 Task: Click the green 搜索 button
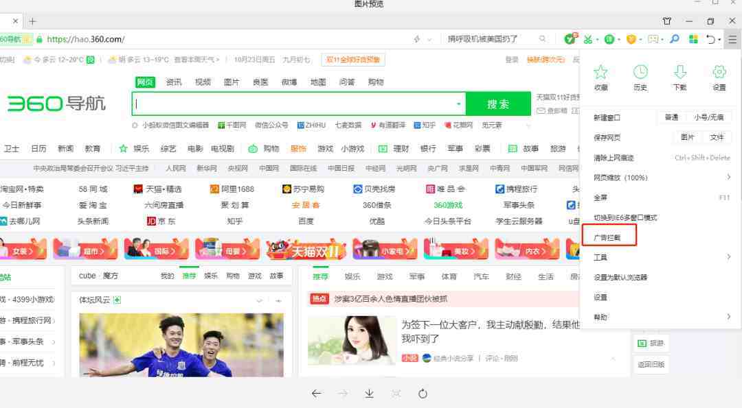pyautogui.click(x=498, y=104)
